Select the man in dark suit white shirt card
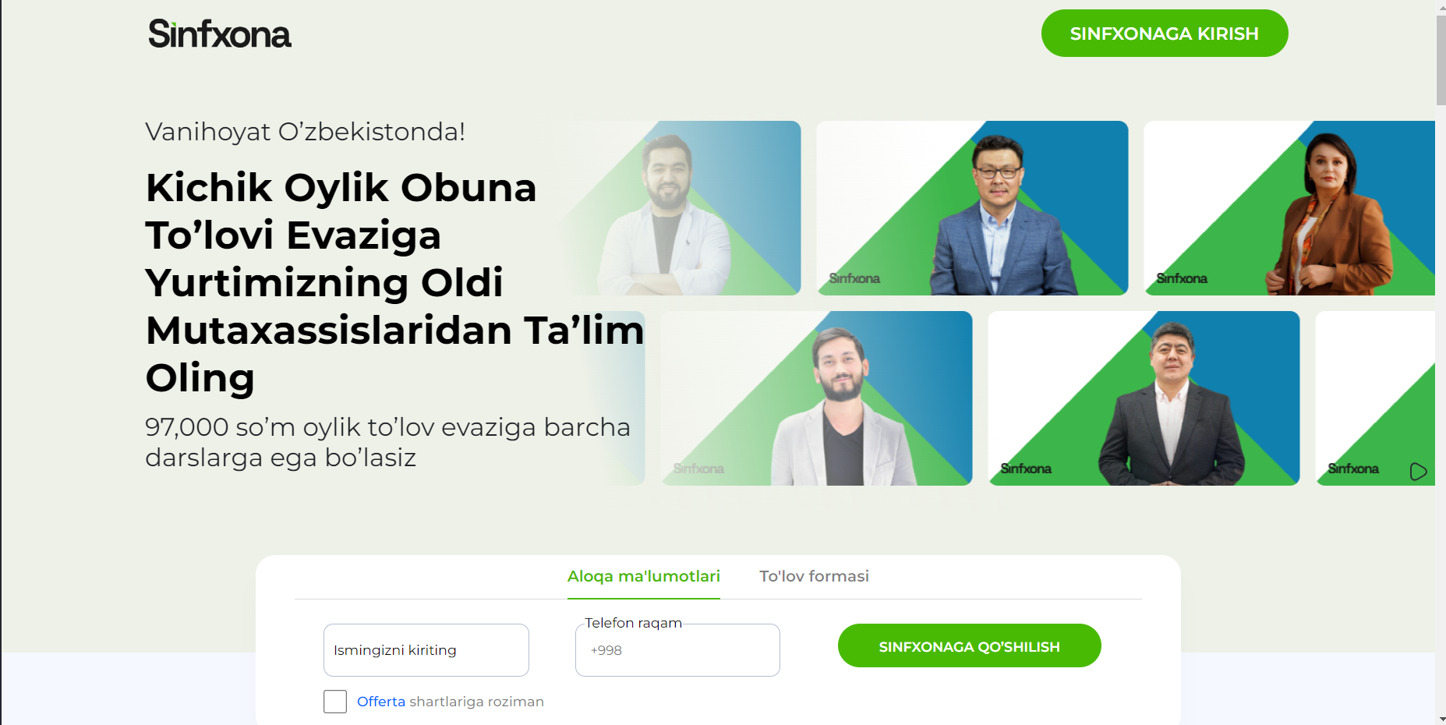 1144,398
